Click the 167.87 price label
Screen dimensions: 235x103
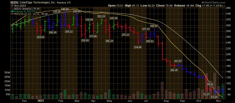(178, 61)
